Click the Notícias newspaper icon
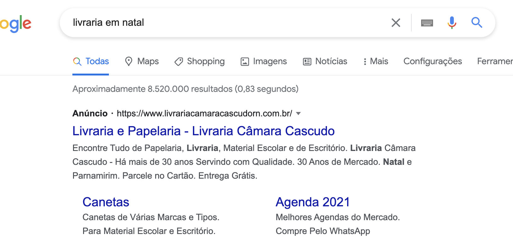 click(307, 62)
